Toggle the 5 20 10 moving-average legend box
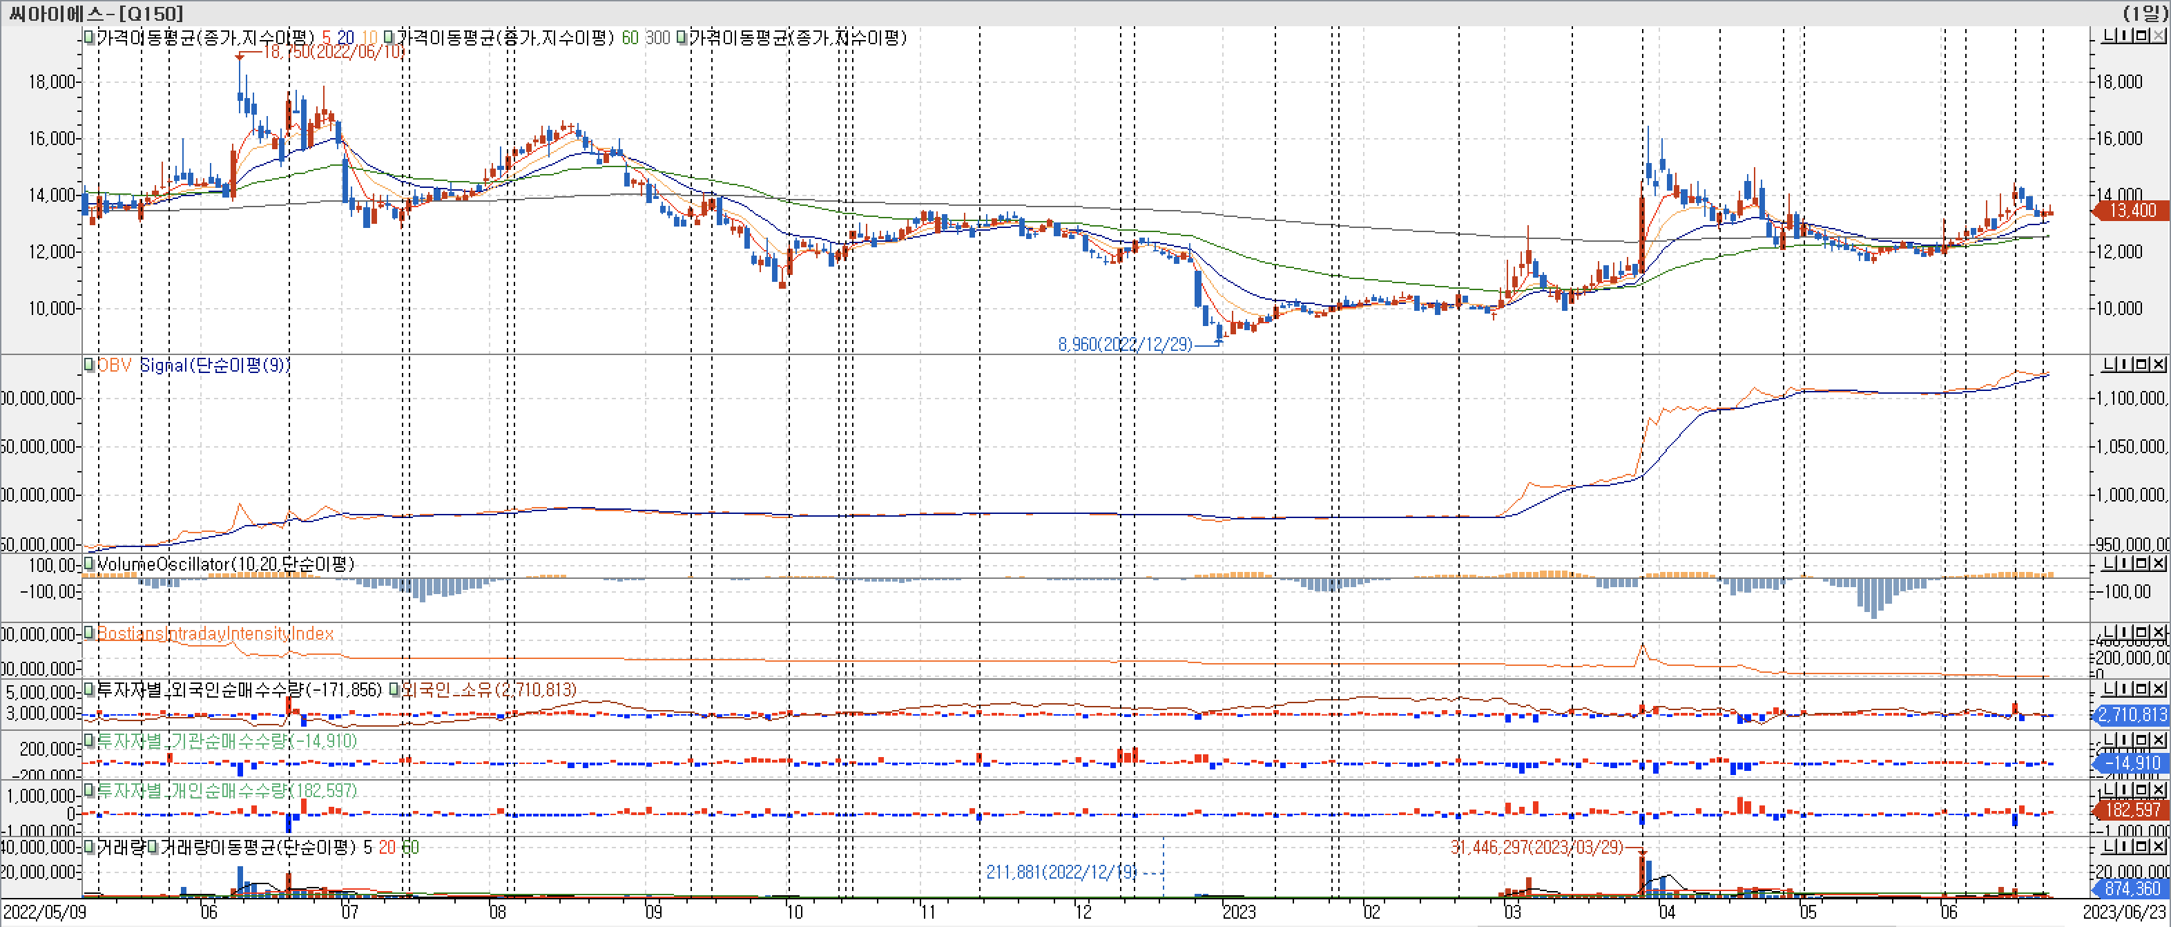 coord(89,37)
